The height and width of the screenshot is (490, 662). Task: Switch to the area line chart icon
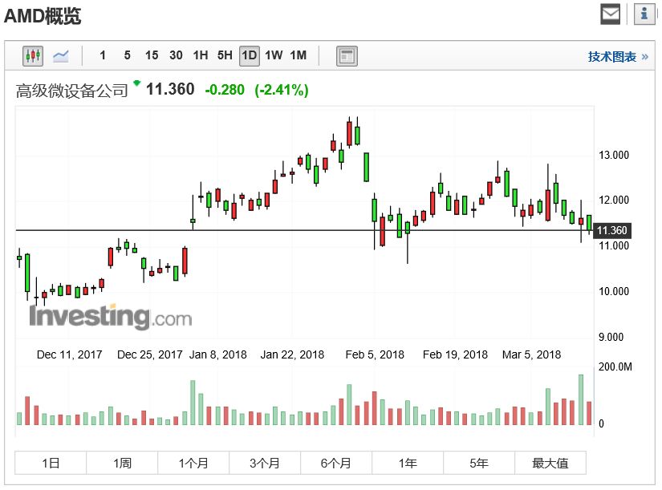(x=61, y=56)
